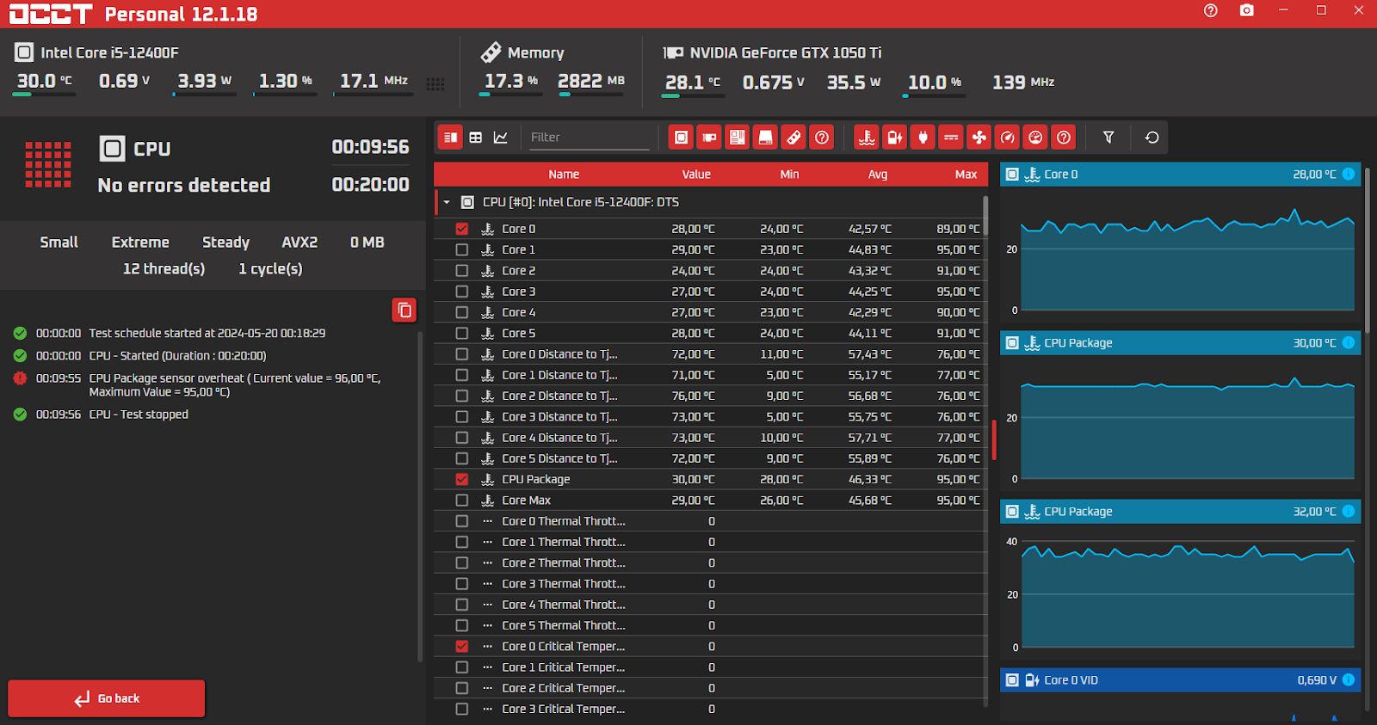1377x725 pixels.
Task: Uncheck the CPU Package sensor checkbox
Action: pos(462,479)
